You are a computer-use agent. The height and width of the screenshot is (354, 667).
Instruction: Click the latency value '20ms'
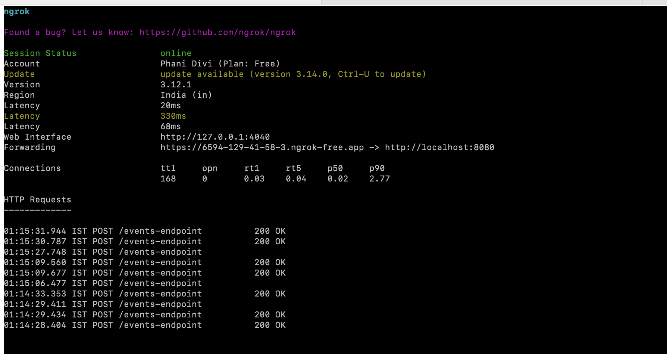[170, 106]
